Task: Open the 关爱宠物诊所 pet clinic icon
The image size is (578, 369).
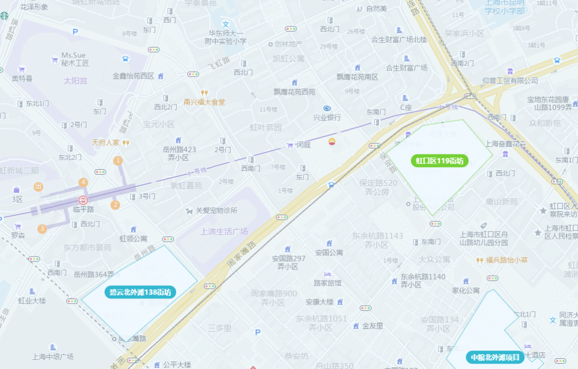Action: pyautogui.click(x=189, y=210)
